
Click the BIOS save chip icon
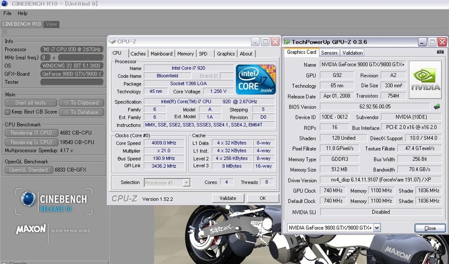[x=437, y=106]
